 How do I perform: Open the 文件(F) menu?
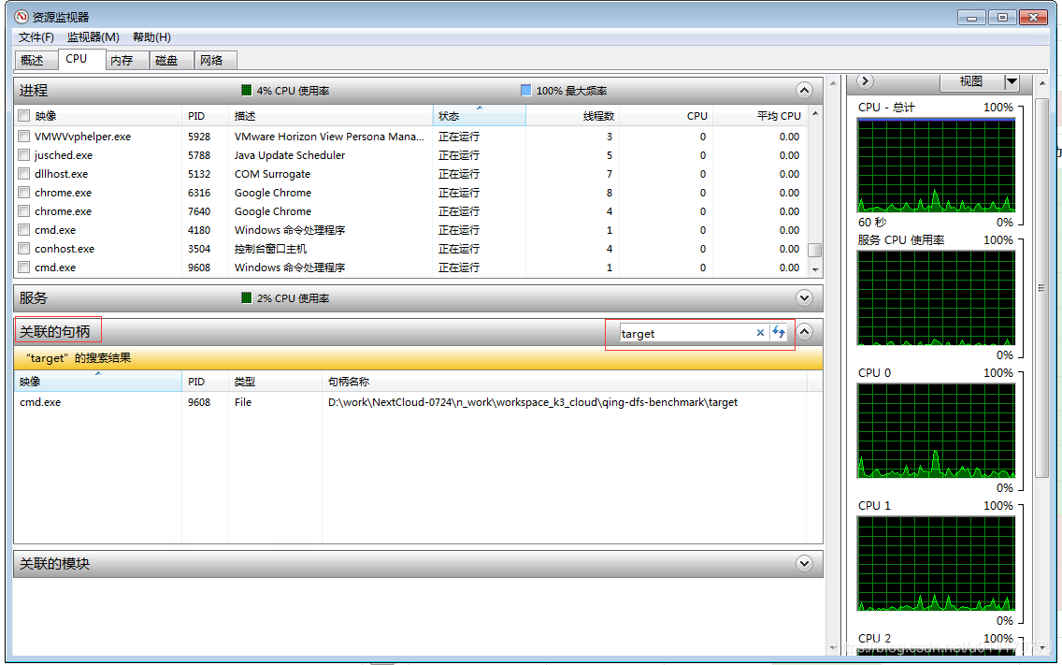(36, 37)
